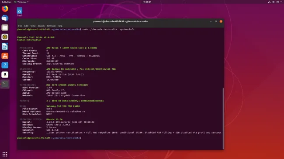Show applications grid button

(x=5, y=154)
